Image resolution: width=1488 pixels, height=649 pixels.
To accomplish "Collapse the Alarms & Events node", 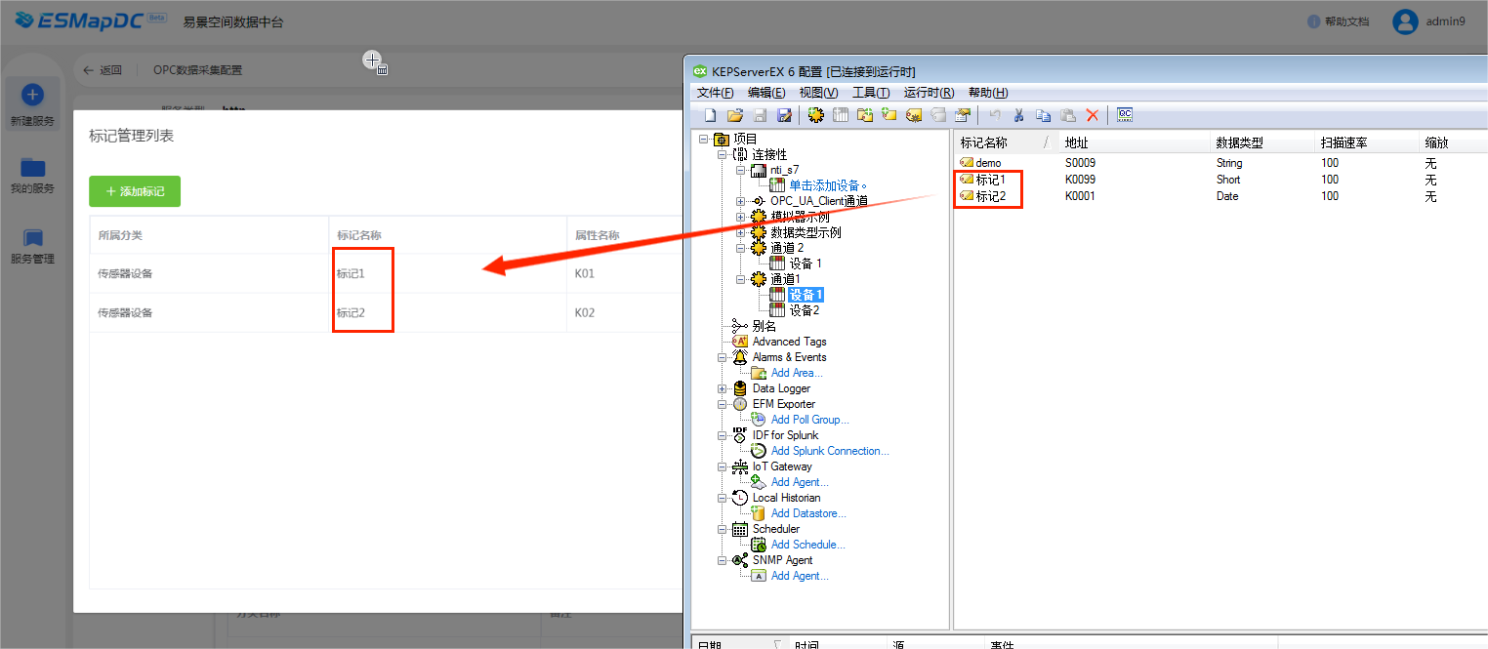I will click(723, 358).
